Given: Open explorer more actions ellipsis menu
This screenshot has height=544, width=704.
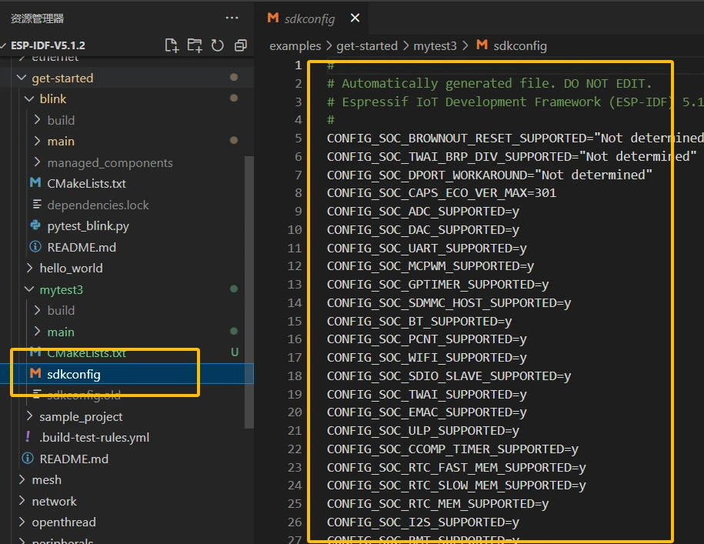Looking at the screenshot, I should 232,18.
